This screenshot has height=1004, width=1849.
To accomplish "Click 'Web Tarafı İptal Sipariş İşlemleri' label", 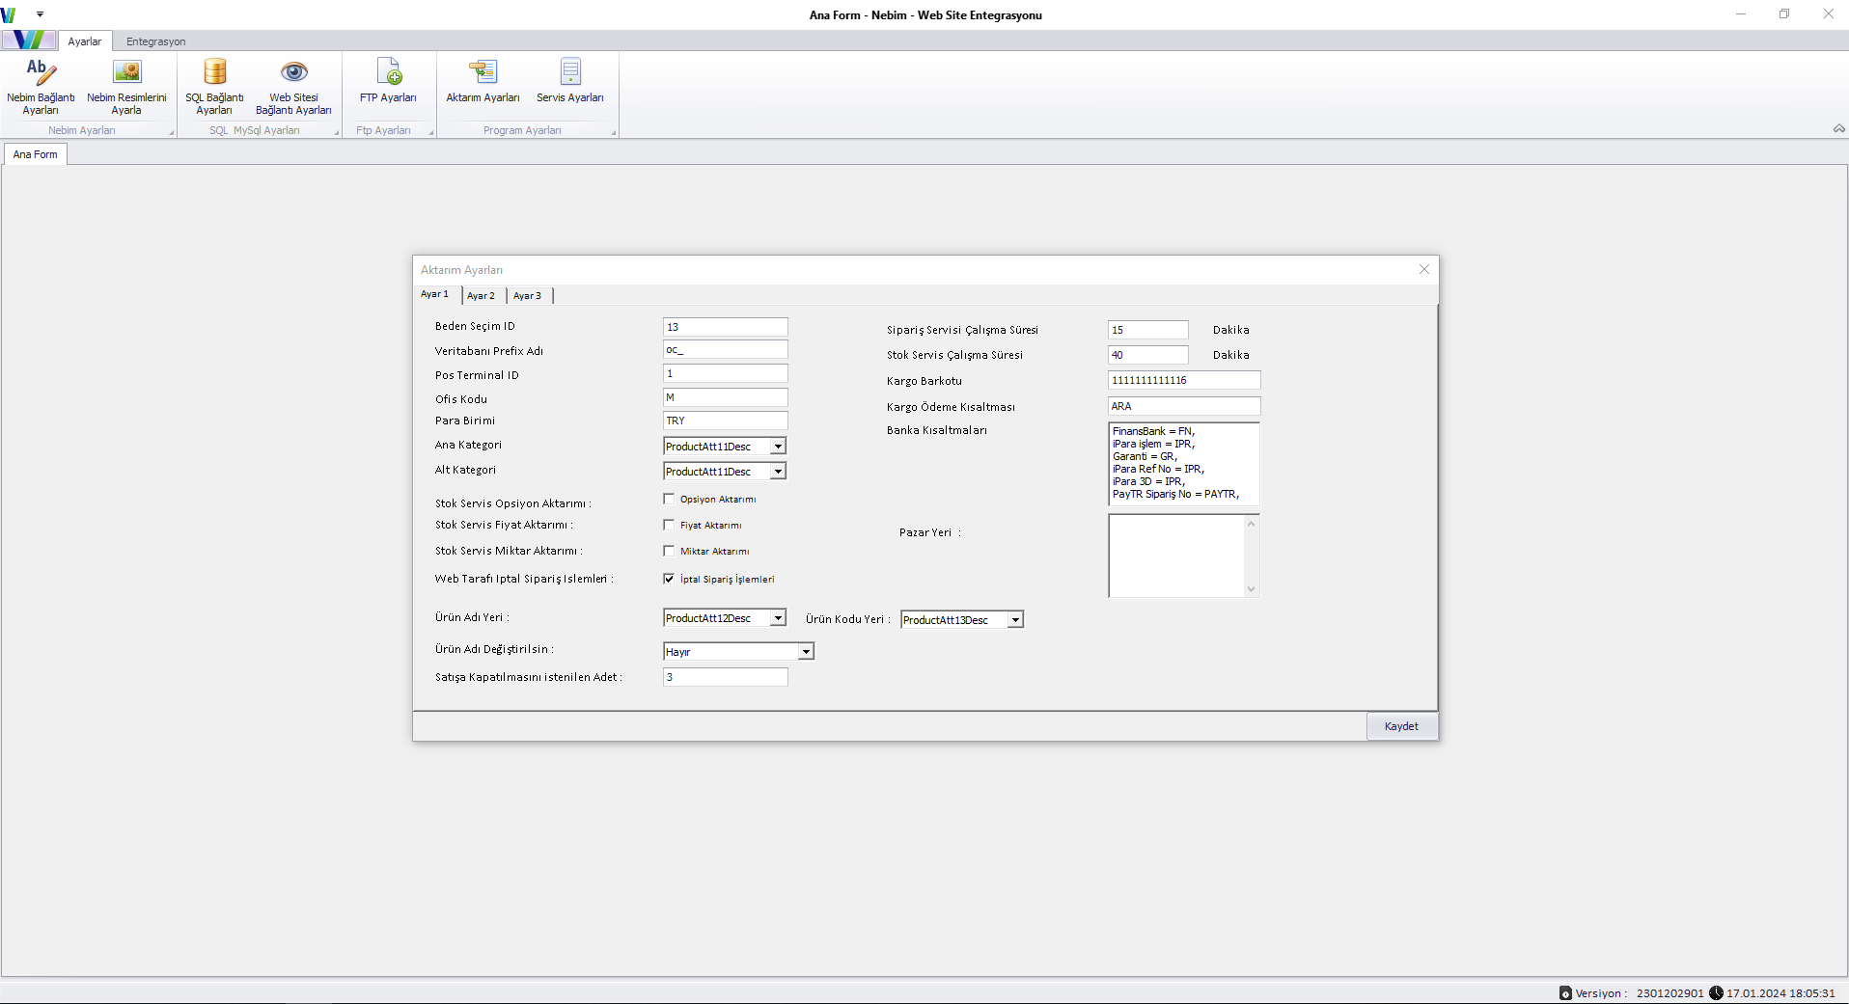I will pos(524,579).
